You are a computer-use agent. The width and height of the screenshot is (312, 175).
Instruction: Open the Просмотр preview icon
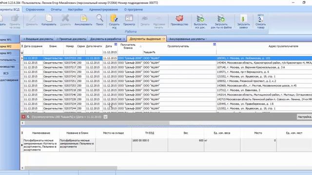(x=129, y=18)
